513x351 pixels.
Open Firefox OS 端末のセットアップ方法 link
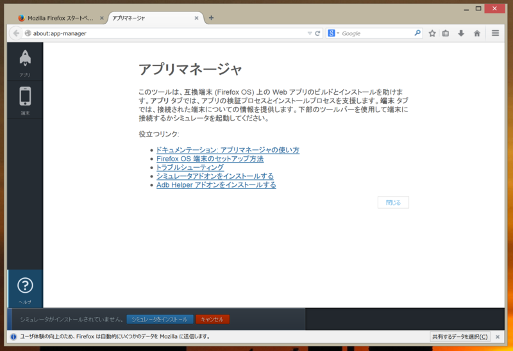click(210, 159)
